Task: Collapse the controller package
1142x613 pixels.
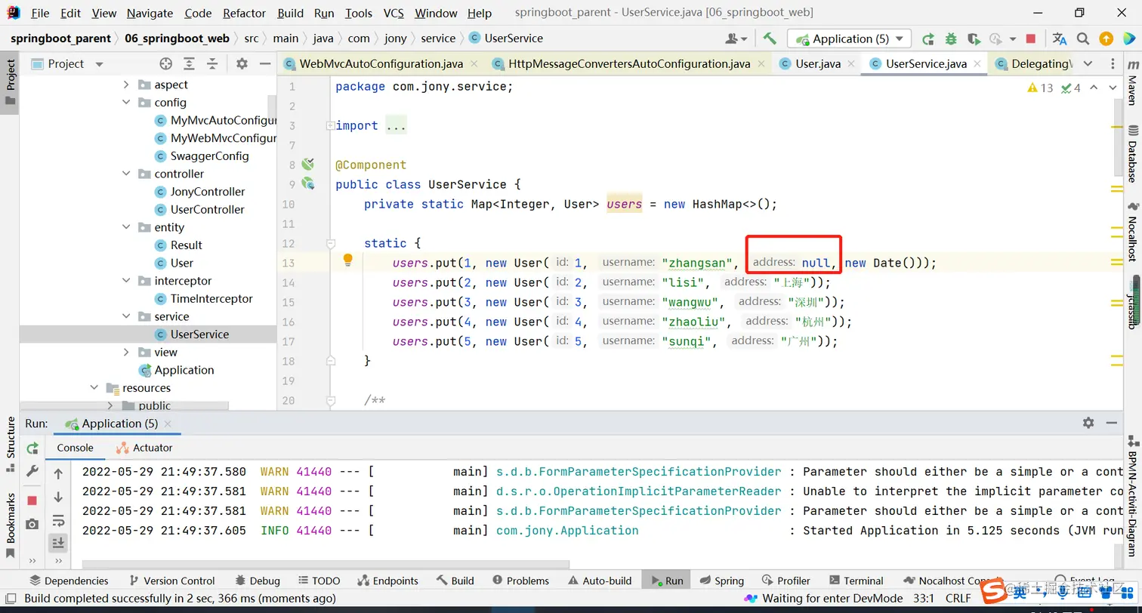Action: tap(126, 174)
